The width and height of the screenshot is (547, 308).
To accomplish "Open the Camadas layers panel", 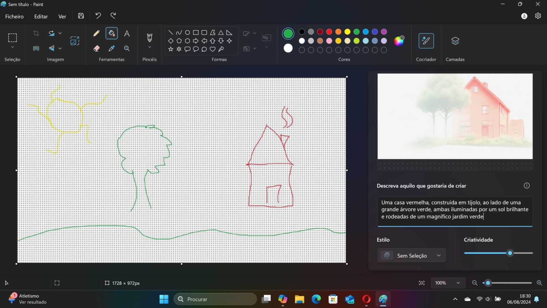I will click(x=455, y=41).
